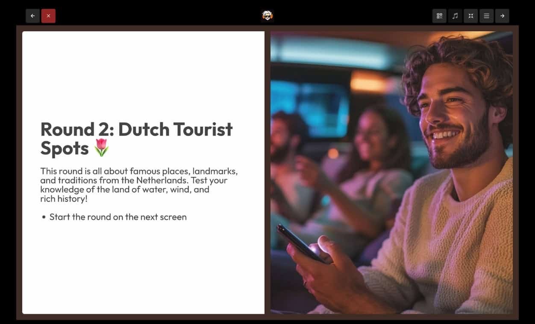Open the slide list via hamburger icon

click(487, 16)
